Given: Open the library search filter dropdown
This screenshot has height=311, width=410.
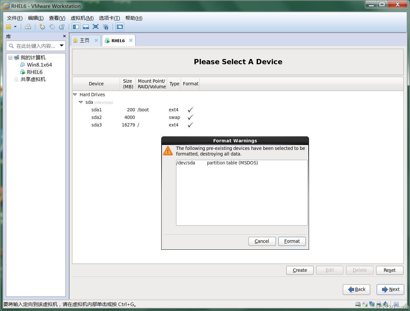Looking at the screenshot, I should click(62, 46).
